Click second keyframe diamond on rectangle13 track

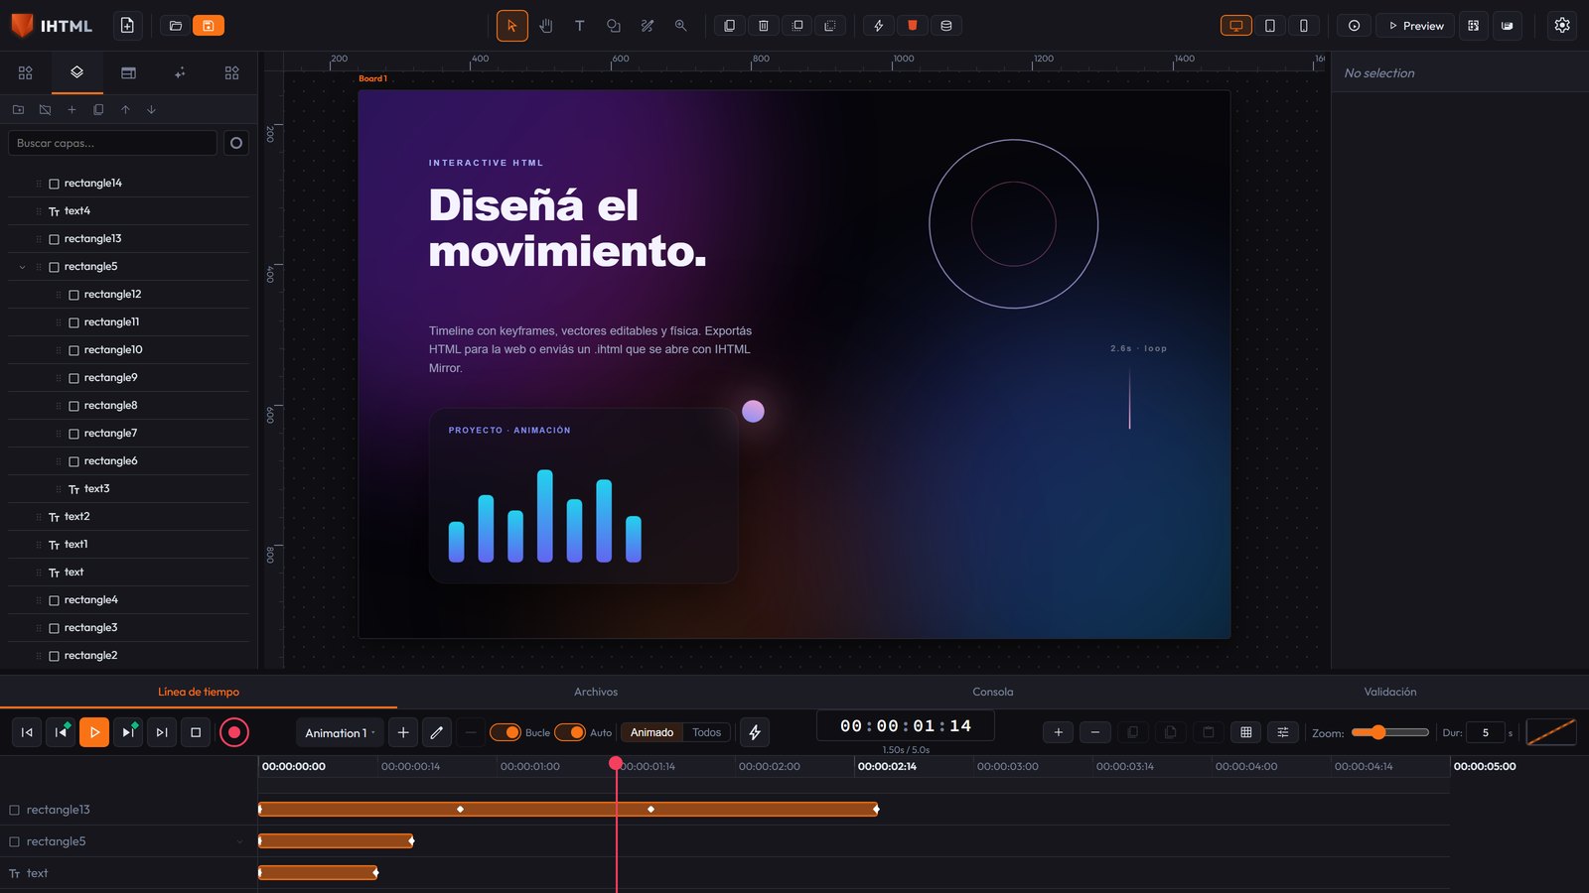click(x=460, y=810)
